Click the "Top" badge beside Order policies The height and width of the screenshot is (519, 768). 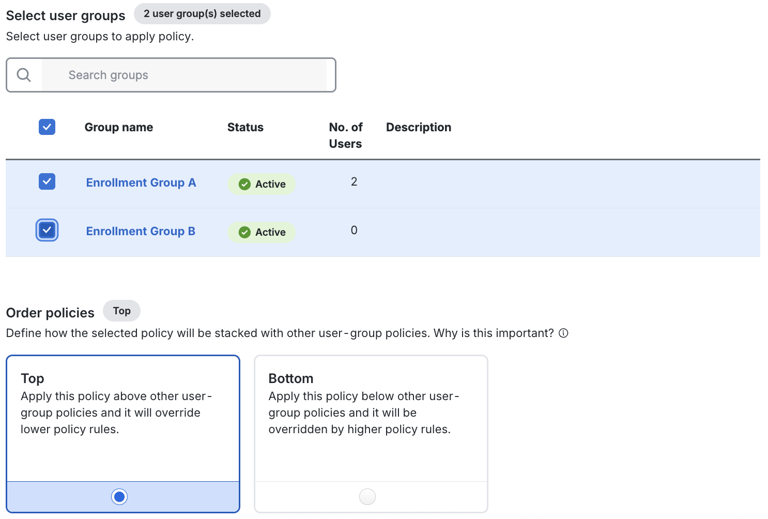121,311
